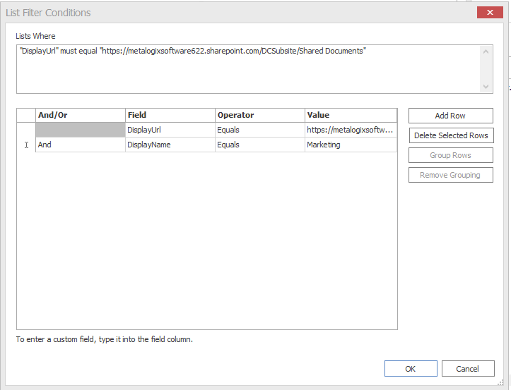Click the Lists Where scrollbar up arrow
This screenshot has width=511, height=390.
[x=486, y=51]
